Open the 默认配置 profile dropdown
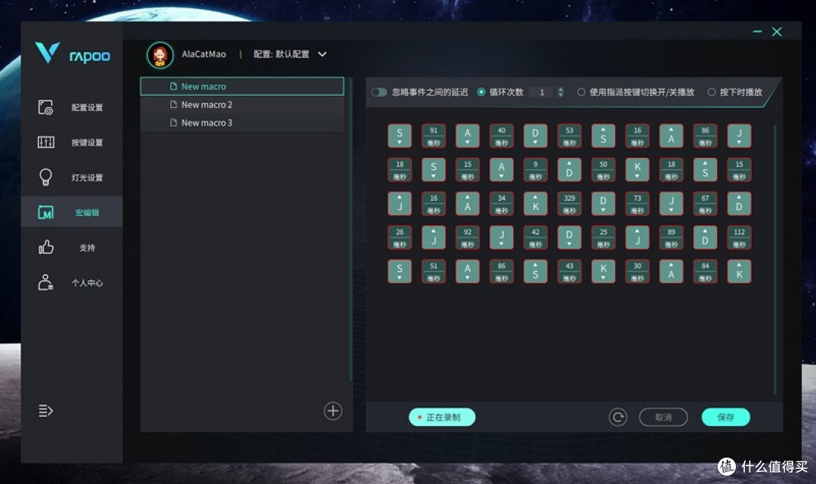 [x=322, y=54]
